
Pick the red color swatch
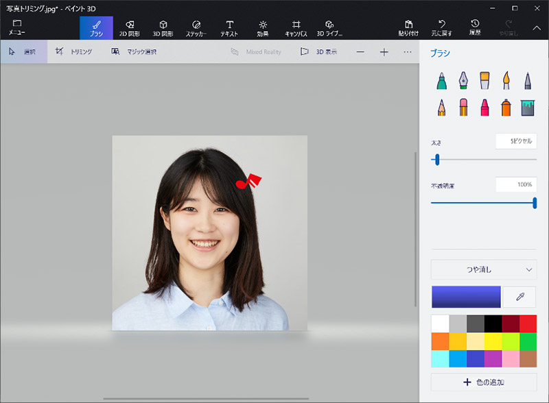pyautogui.click(x=527, y=323)
